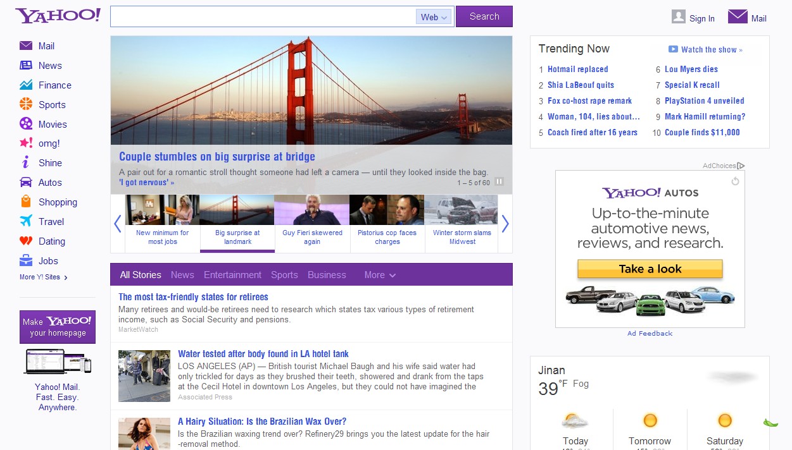Open Lou Myers dies trending link
Viewport: 792px width, 450px height.
pyautogui.click(x=691, y=69)
